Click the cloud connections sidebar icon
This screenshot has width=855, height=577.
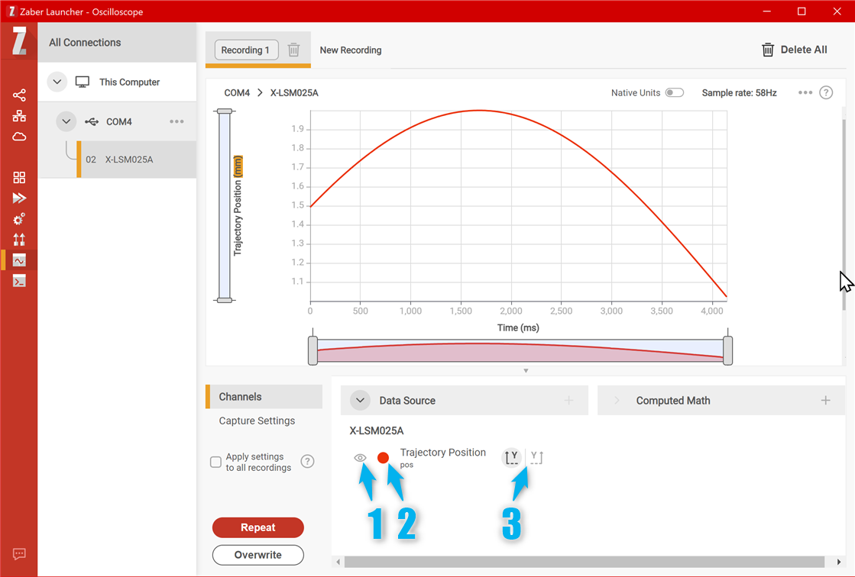pos(19,137)
